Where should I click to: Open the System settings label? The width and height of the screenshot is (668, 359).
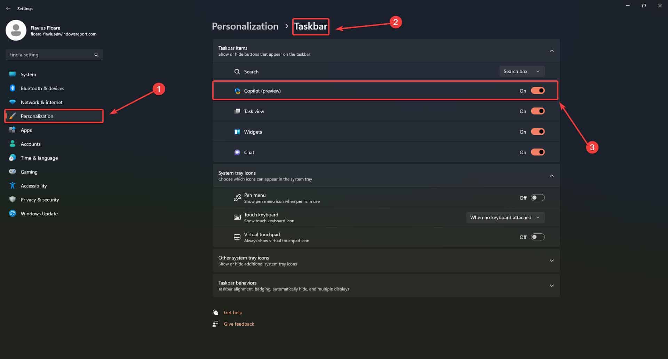click(x=28, y=74)
